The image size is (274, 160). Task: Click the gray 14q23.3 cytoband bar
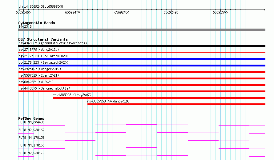coord(142,30)
